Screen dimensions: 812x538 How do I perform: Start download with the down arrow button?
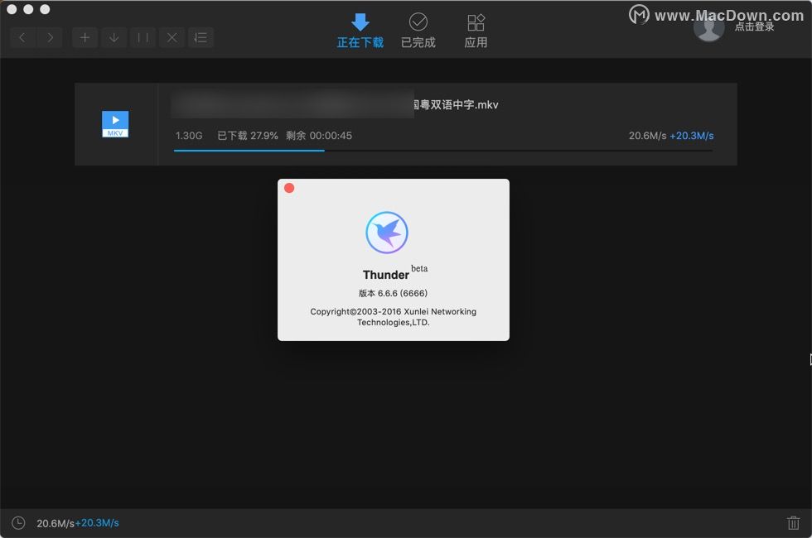pos(114,37)
